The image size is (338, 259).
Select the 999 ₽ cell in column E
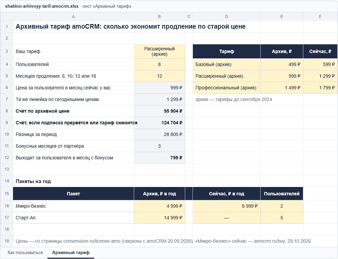(282, 76)
